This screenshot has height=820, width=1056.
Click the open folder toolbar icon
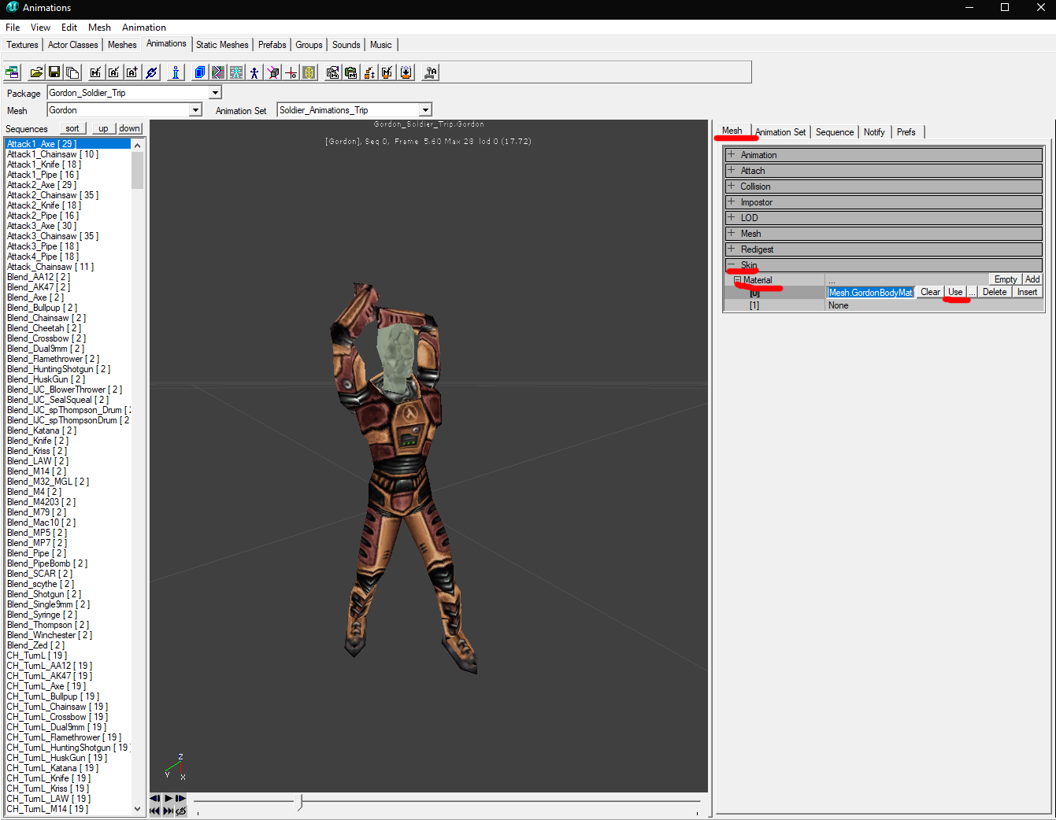[x=36, y=72]
